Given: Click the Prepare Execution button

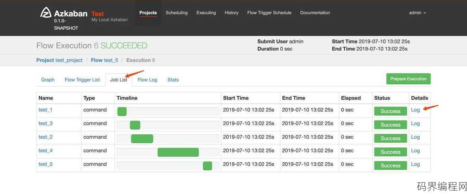Looking at the screenshot, I should click(x=408, y=79).
